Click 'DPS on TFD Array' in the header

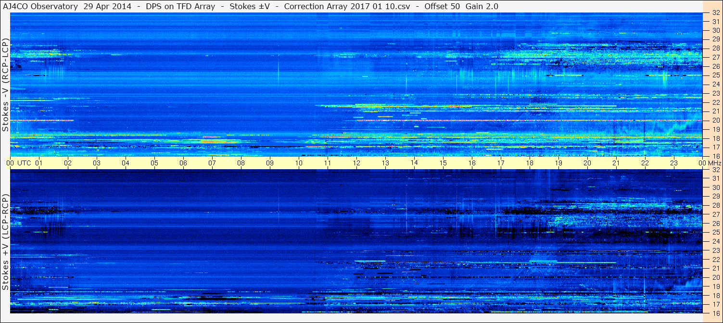[180, 6]
